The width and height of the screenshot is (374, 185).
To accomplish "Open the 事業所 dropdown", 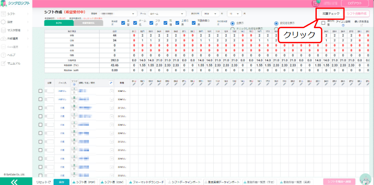I will tap(118, 14).
